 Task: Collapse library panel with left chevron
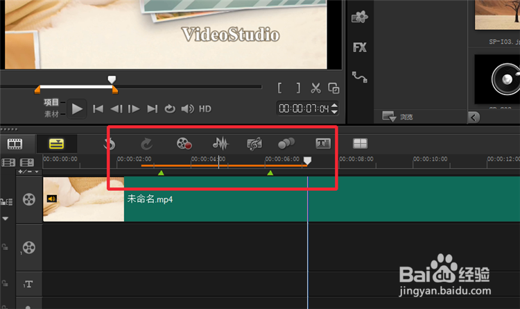click(474, 117)
